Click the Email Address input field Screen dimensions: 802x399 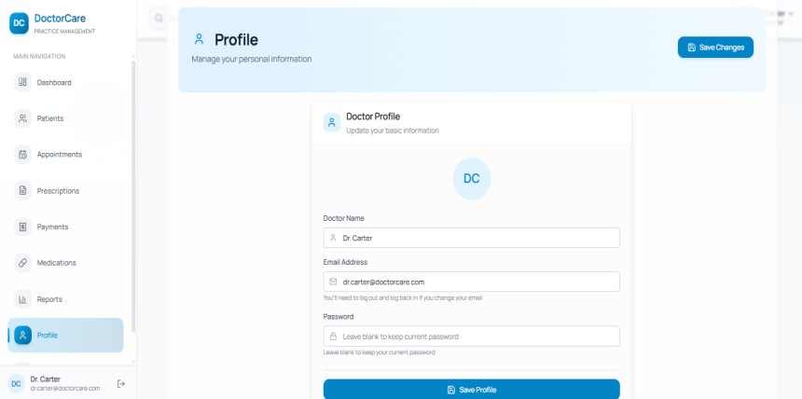click(471, 282)
